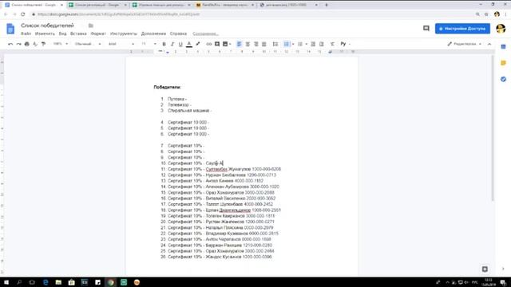The height and width of the screenshot is (287, 511).
Task: Open Edge browser from the taskbar
Action: (46, 282)
